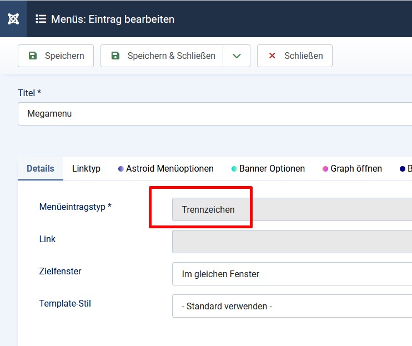Open the Banner Optionen tab
Screen dimensions: 412x346
pos(272,168)
